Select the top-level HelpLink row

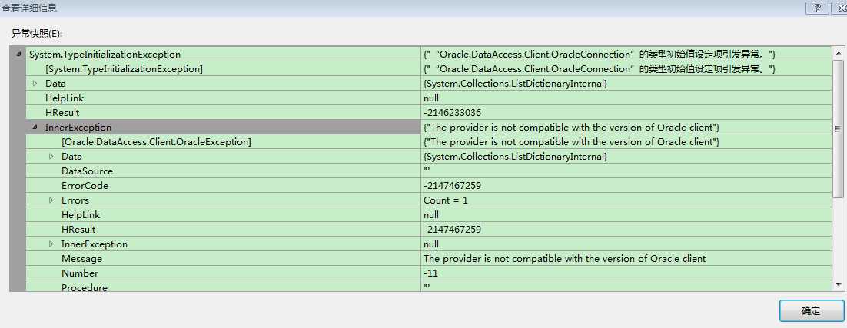tap(428, 98)
